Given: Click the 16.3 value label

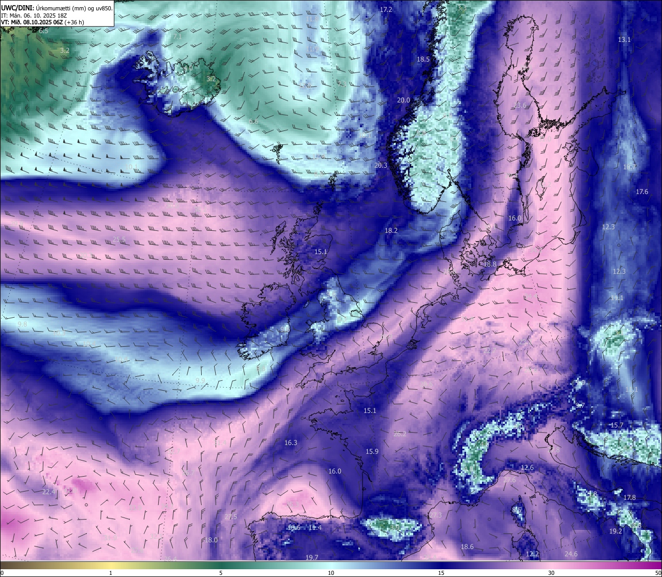Looking at the screenshot, I should pyautogui.click(x=291, y=443).
